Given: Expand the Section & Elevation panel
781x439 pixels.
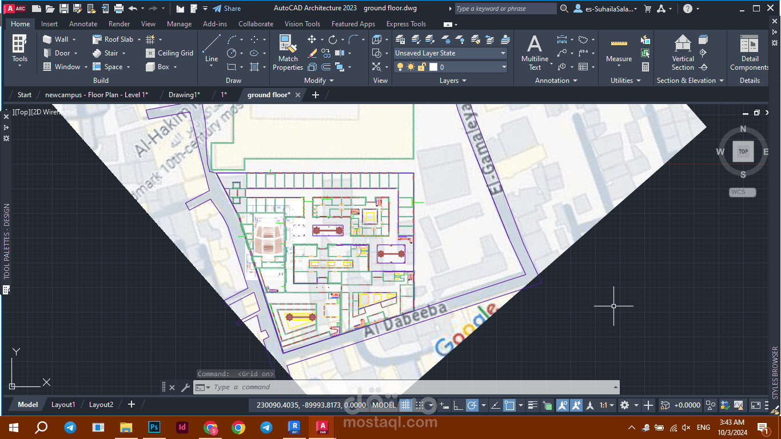Looking at the screenshot, I should click(x=690, y=81).
